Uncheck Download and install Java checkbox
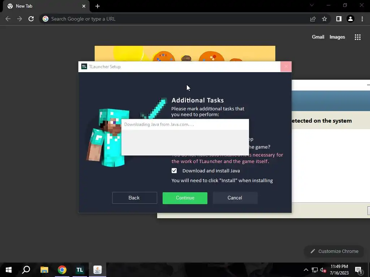Screen dimensions: 370x277 click(174, 171)
